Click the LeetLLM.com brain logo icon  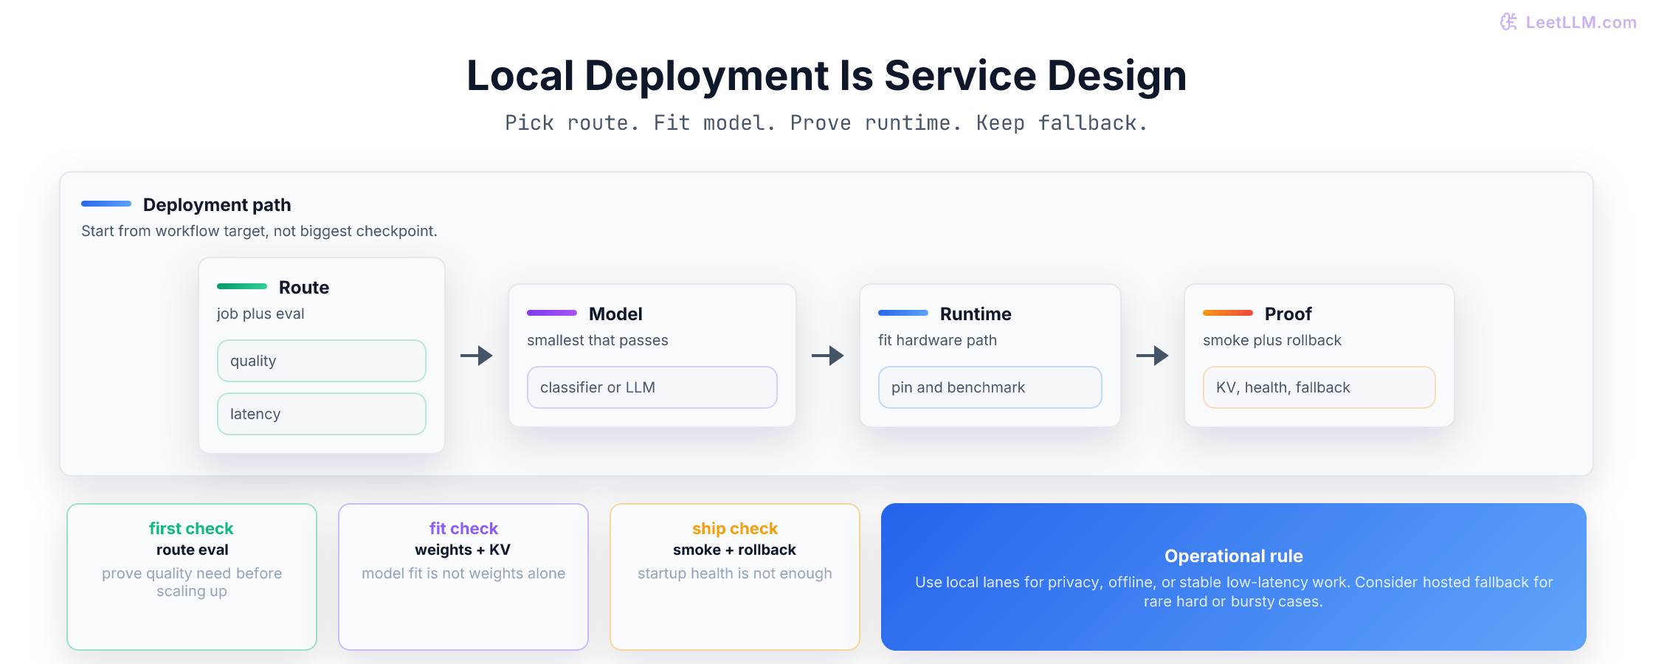coord(1509,22)
